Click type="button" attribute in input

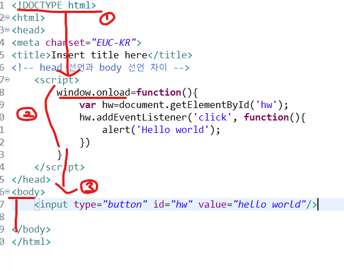[x=111, y=205]
